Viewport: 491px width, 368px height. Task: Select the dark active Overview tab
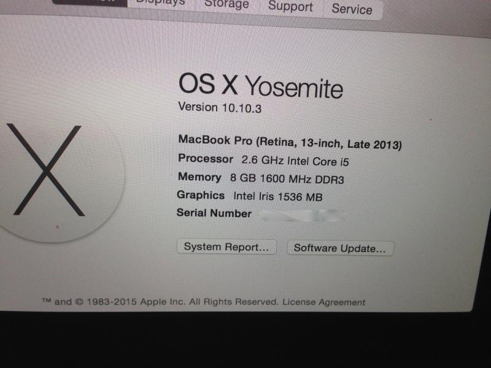pos(90,2)
